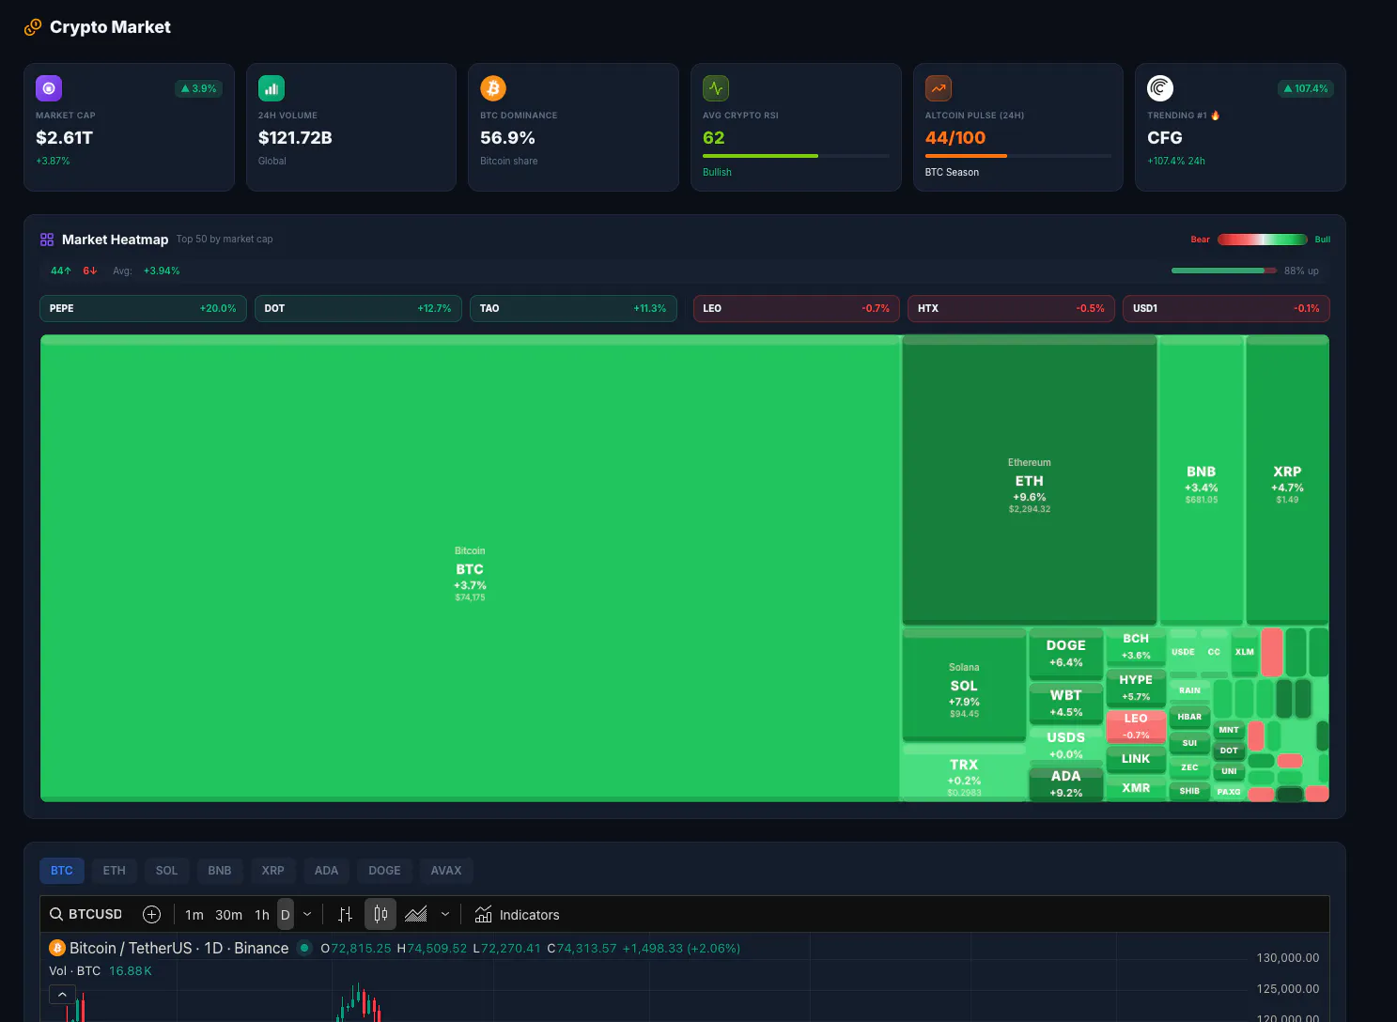Click the red LEO heatmap tile

click(x=1136, y=726)
